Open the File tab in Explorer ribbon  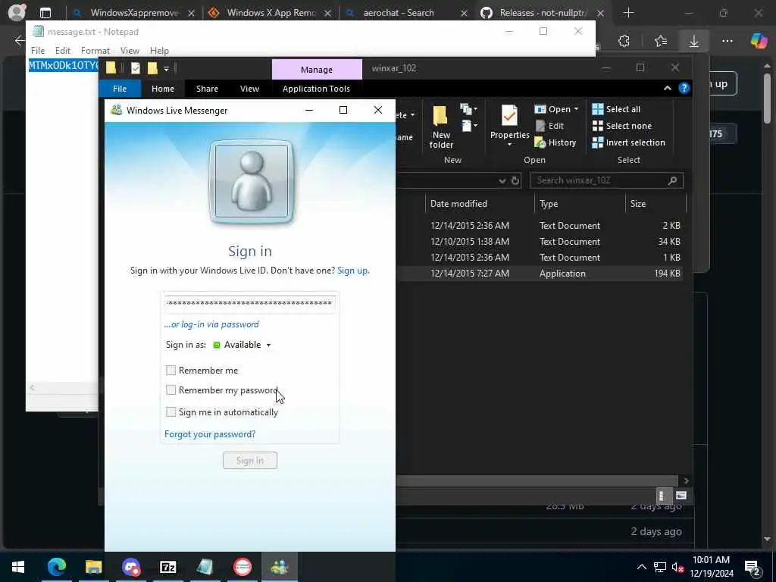coord(120,89)
